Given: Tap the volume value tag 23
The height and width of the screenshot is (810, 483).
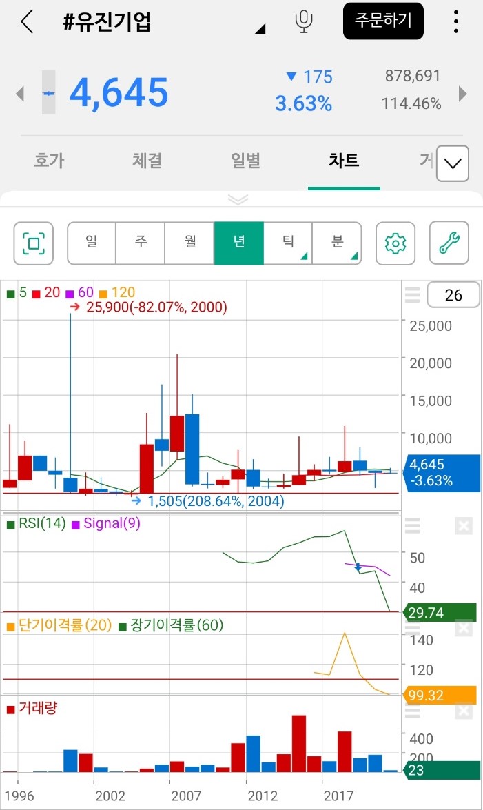Looking at the screenshot, I should (x=442, y=770).
